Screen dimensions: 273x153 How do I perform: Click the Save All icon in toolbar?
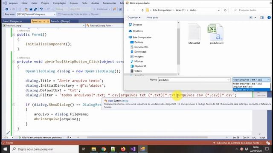coord(35,9)
